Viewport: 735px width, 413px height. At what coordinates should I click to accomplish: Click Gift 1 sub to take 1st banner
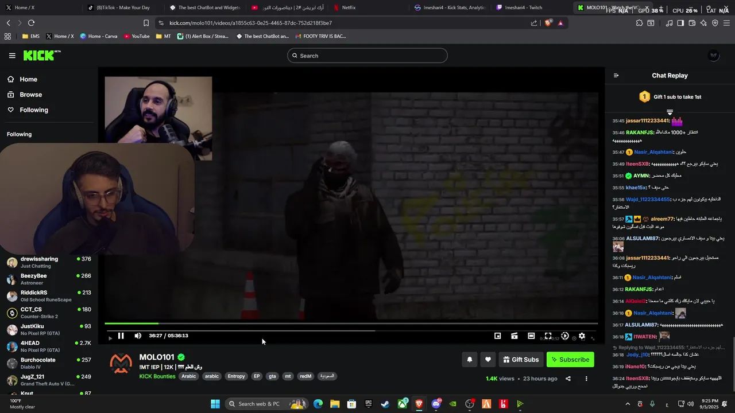(670, 97)
